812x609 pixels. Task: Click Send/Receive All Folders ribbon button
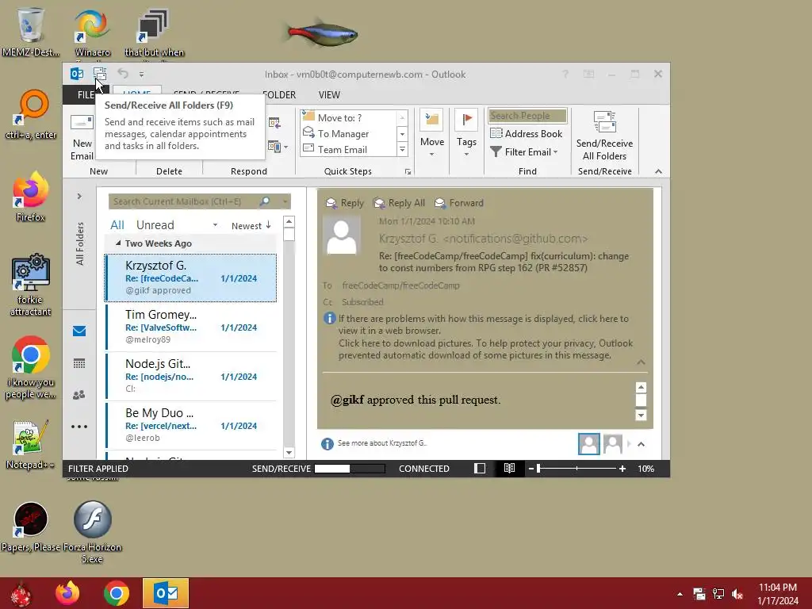(x=604, y=136)
